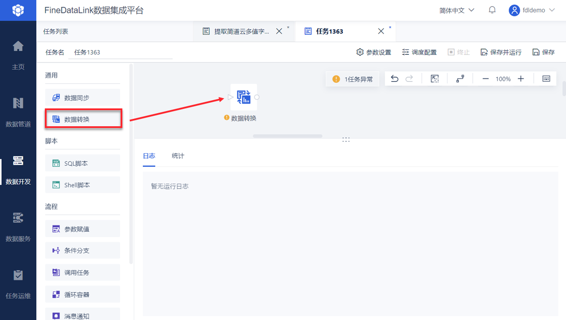The height and width of the screenshot is (320, 566).
Task: Click the 1任务异常 warning badge
Action: (352, 79)
